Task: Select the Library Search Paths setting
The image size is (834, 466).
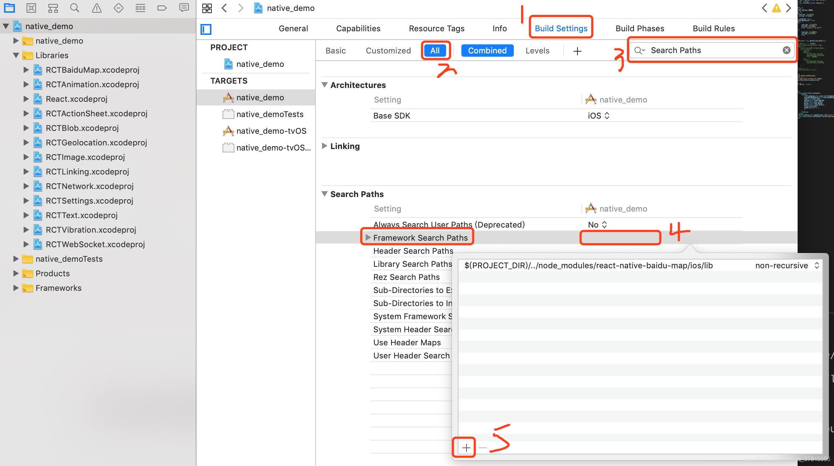Action: tap(412, 264)
